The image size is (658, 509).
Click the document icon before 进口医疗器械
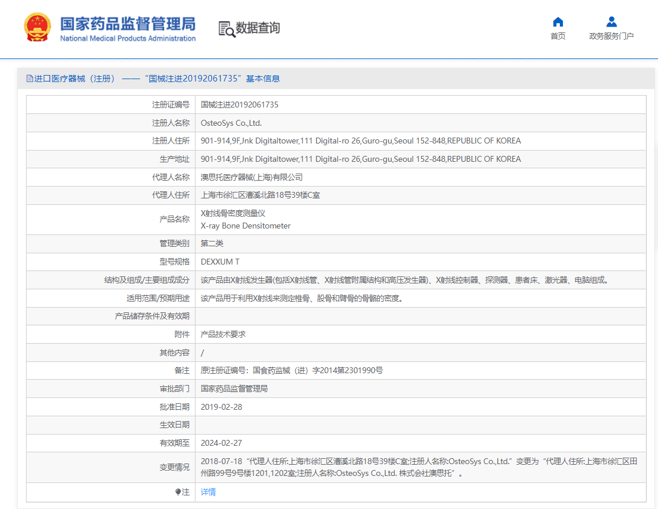[30, 79]
